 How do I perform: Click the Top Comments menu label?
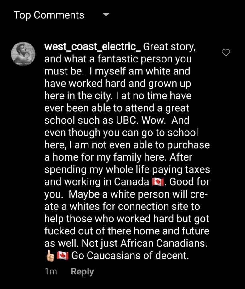(x=49, y=15)
